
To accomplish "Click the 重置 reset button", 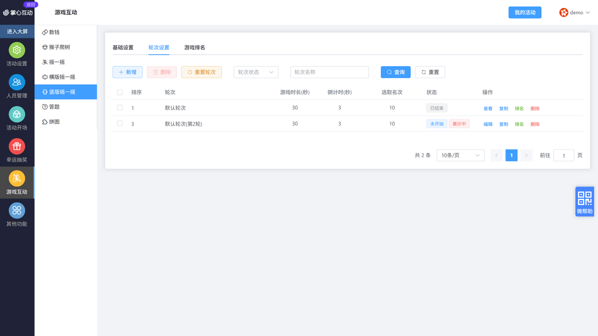I will coord(430,72).
